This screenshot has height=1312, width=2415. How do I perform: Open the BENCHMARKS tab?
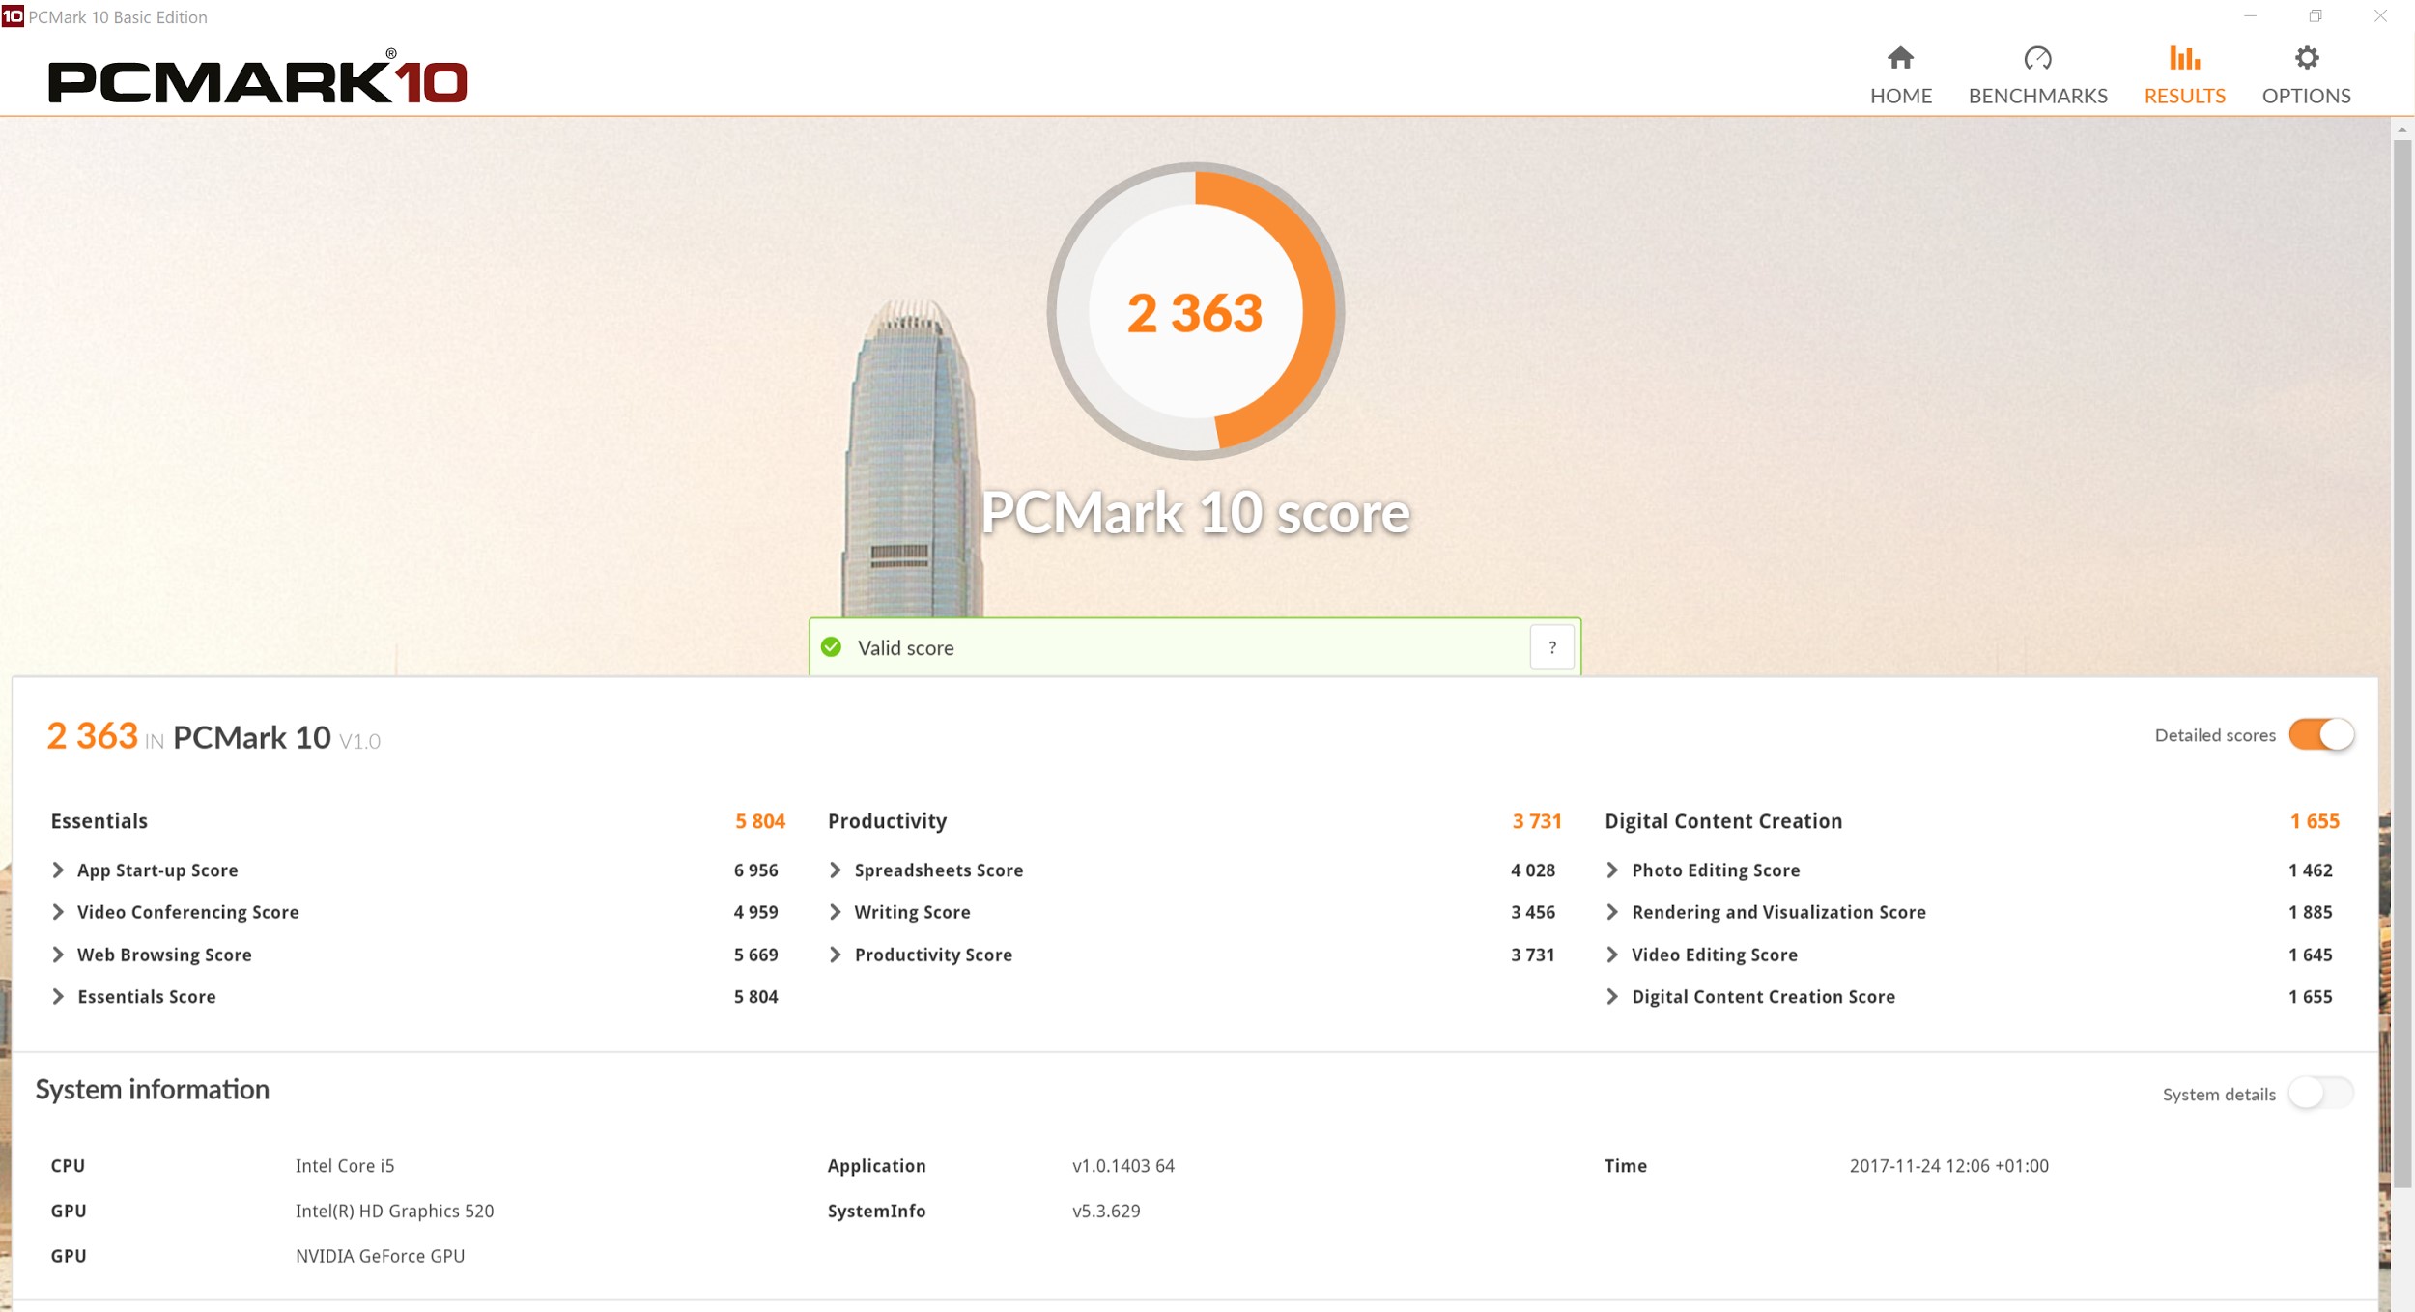click(2037, 75)
